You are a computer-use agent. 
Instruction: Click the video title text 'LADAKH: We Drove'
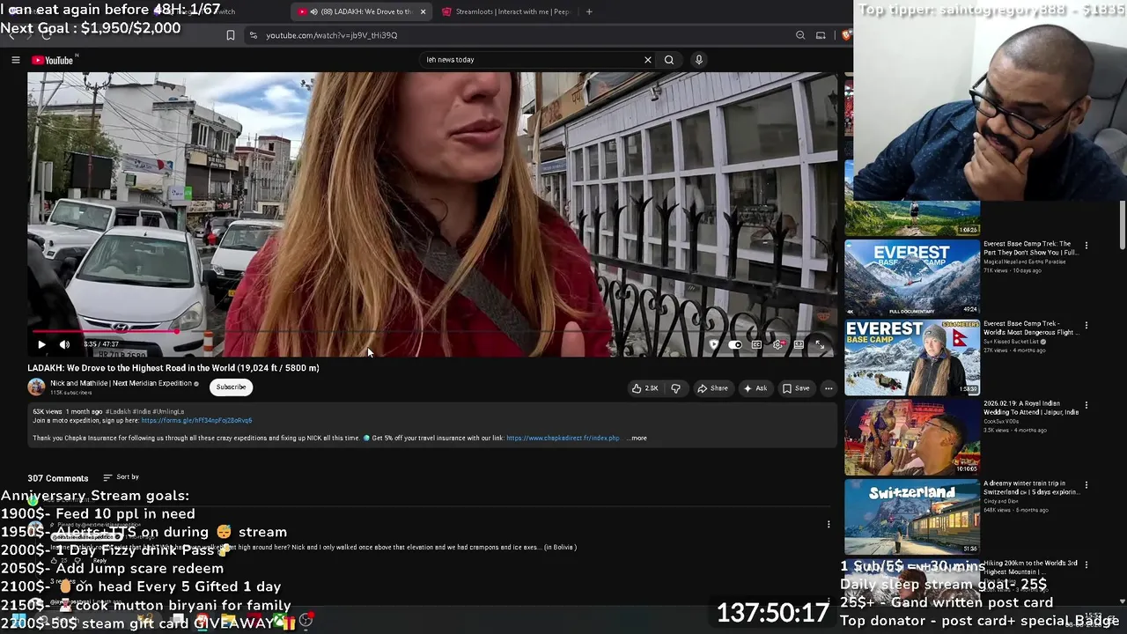173,368
